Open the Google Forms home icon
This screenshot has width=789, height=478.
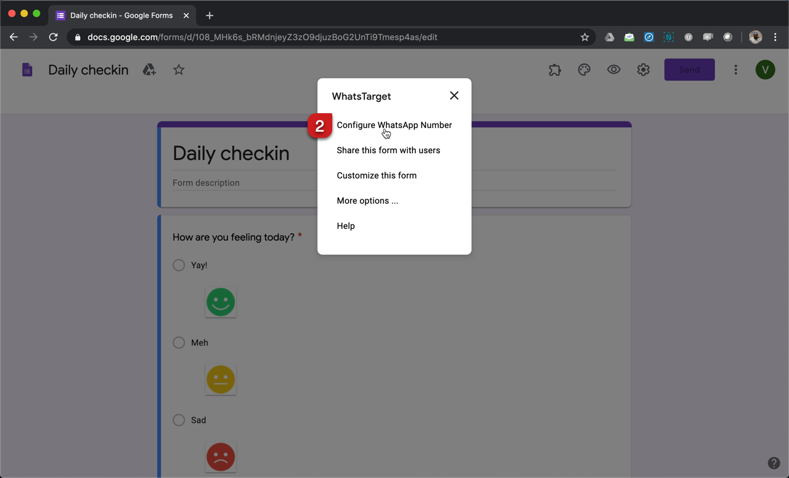point(27,70)
